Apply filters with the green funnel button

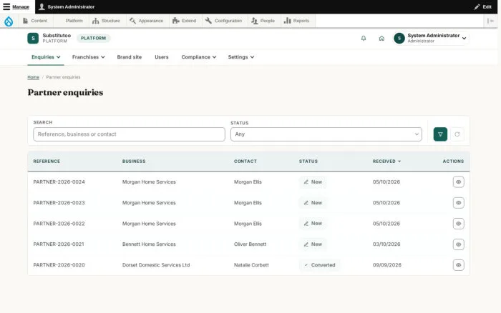click(x=440, y=134)
